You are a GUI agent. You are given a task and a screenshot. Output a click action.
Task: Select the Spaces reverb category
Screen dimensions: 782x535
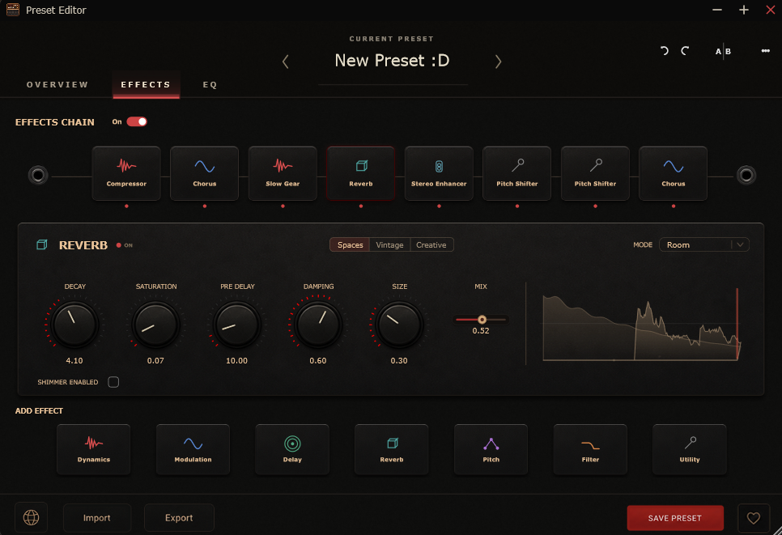tap(350, 244)
